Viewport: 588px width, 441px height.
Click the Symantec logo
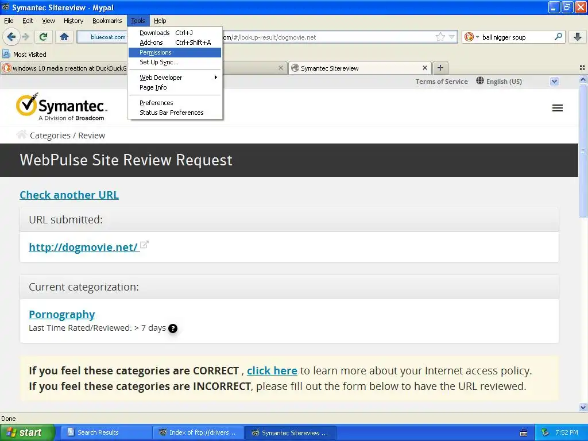point(61,107)
